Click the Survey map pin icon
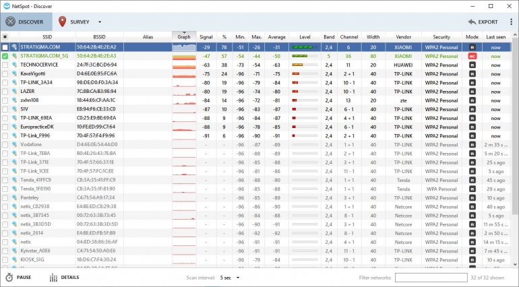 62,22
